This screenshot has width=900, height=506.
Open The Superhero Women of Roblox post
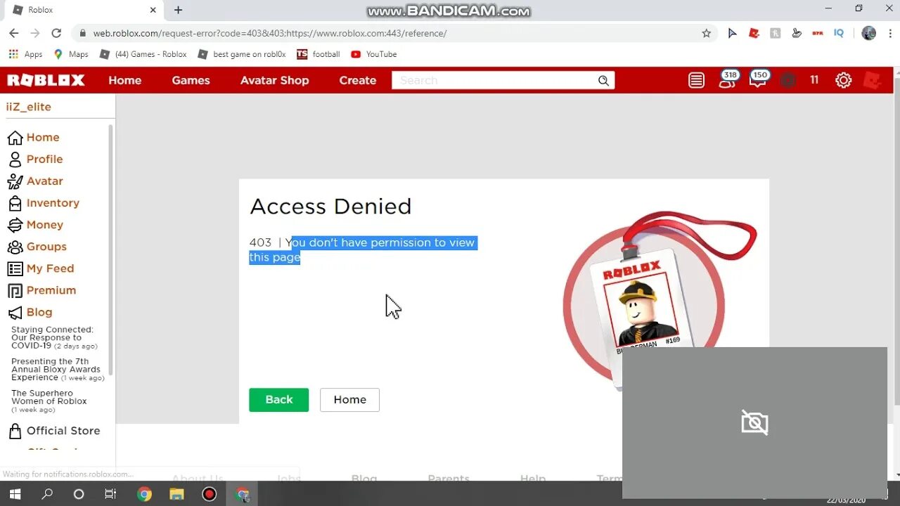pyautogui.click(x=49, y=401)
